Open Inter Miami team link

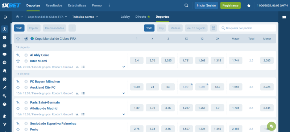tap(38, 61)
